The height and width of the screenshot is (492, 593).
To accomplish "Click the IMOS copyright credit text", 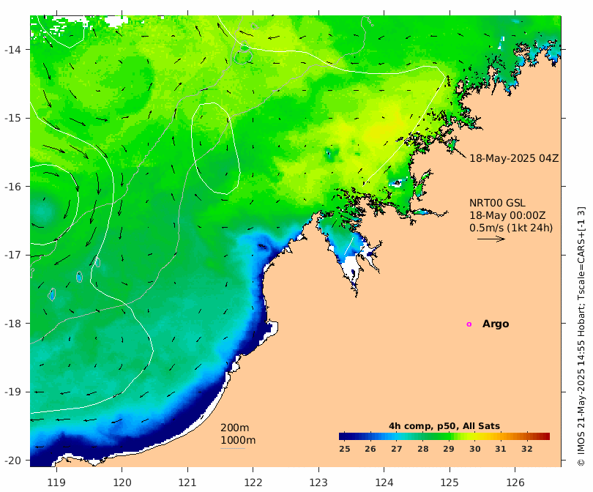I will (581, 337).
